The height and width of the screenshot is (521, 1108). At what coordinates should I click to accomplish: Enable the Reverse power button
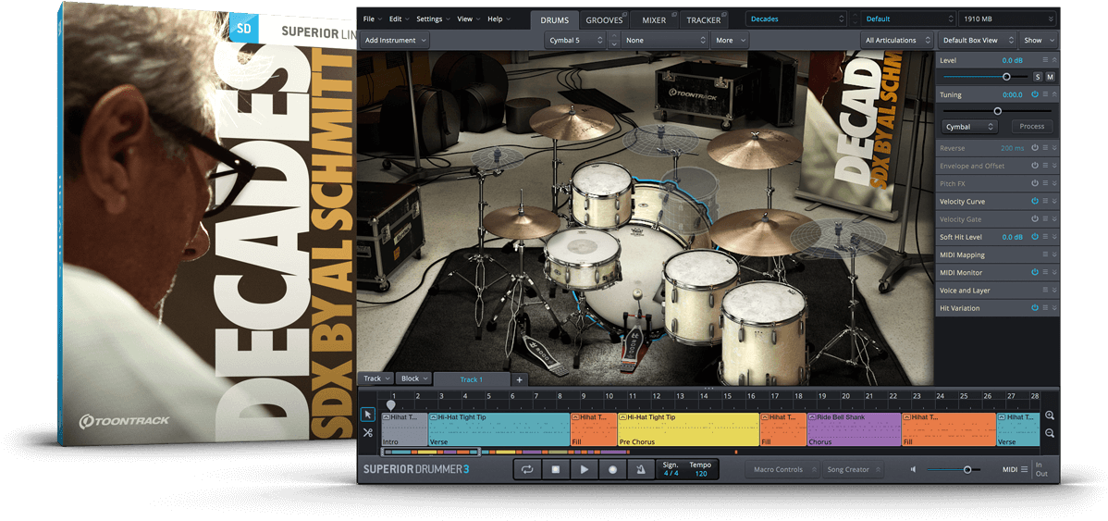(x=1035, y=148)
